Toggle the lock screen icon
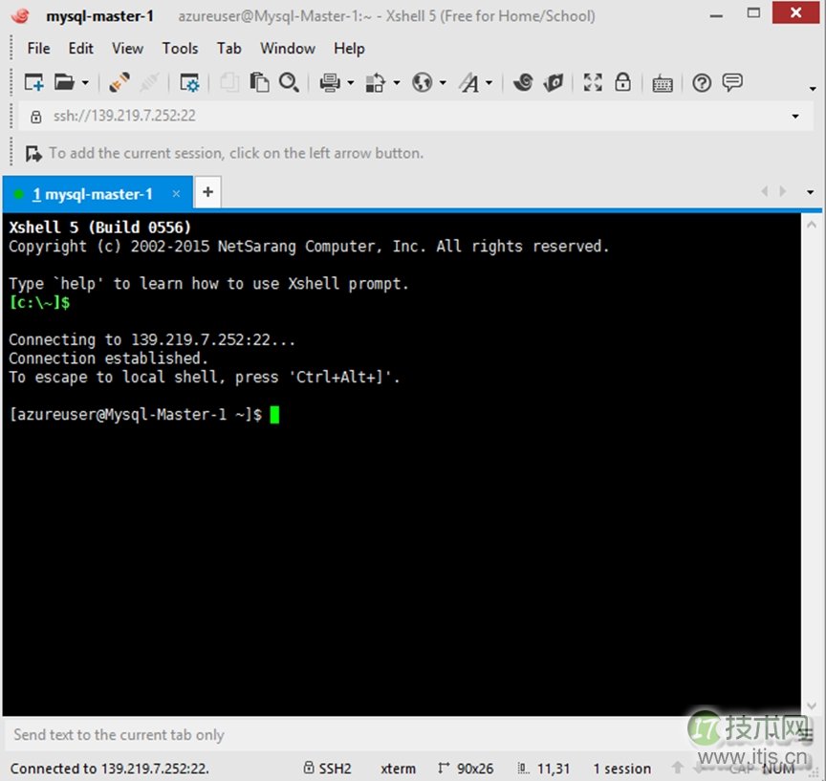 click(x=622, y=82)
